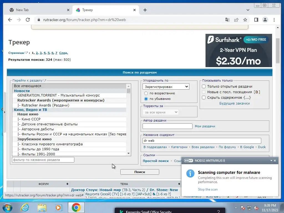Screen dimensions: 284x213
Task: Click the Название содержит field with dr web
Action: point(202,141)
